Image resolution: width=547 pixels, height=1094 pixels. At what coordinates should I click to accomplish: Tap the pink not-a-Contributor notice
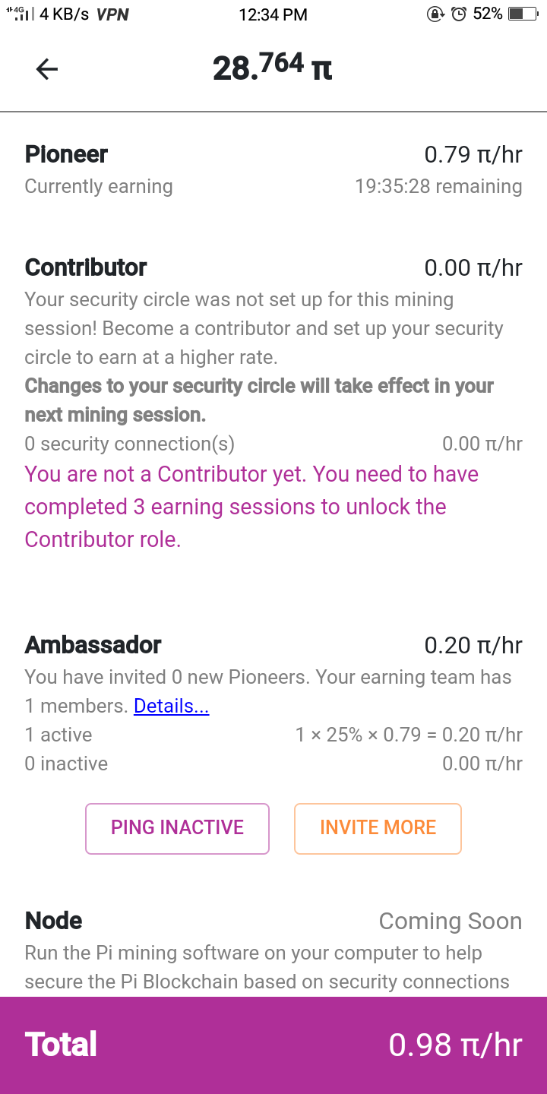click(251, 507)
